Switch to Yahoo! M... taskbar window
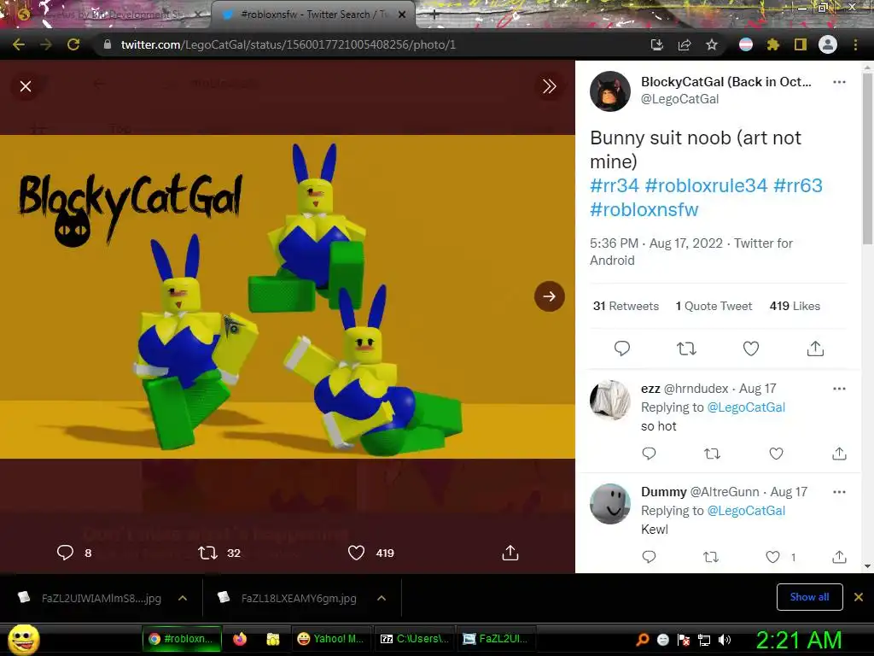 click(331, 639)
